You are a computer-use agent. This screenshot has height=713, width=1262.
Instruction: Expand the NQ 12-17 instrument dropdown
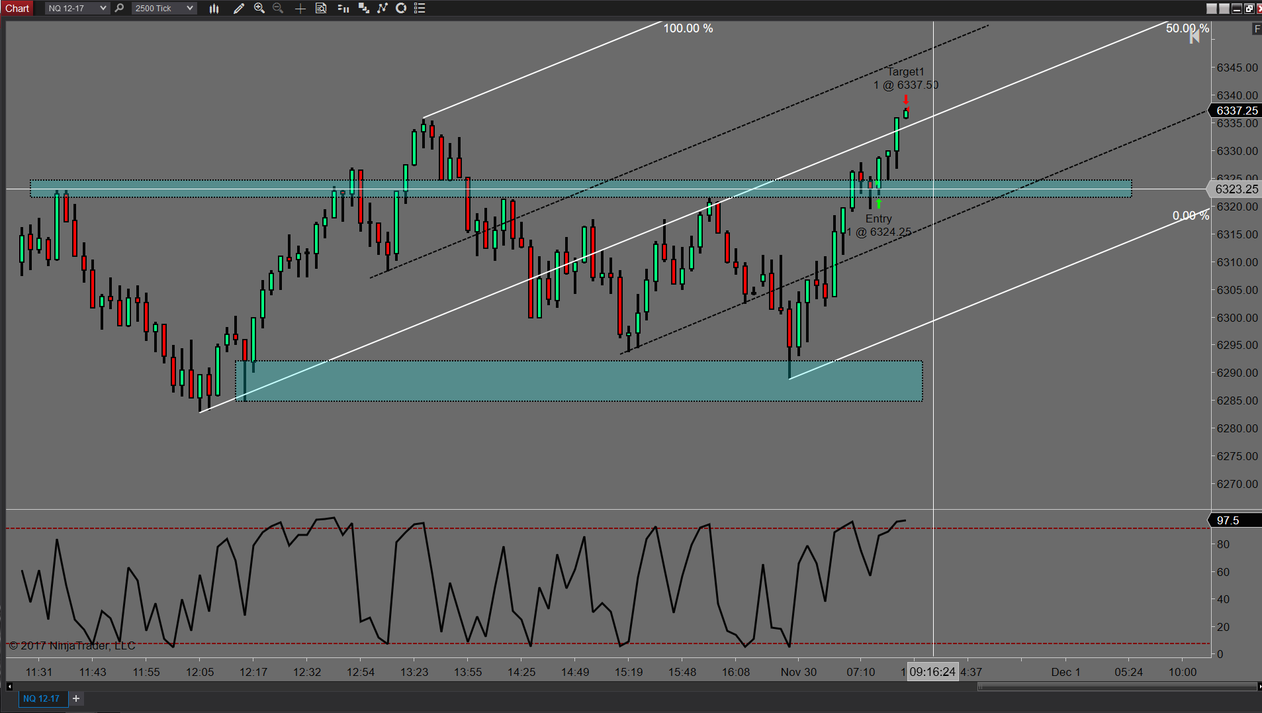77,8
